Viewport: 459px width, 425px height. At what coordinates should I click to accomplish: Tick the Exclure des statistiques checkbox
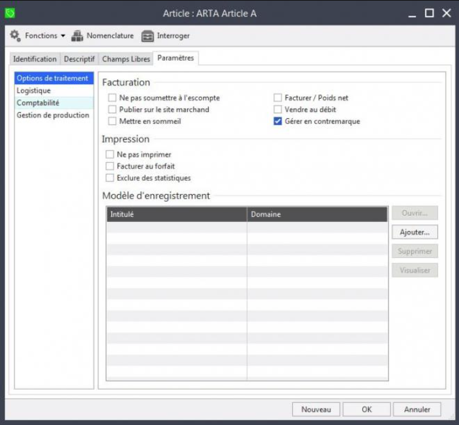(x=110, y=178)
